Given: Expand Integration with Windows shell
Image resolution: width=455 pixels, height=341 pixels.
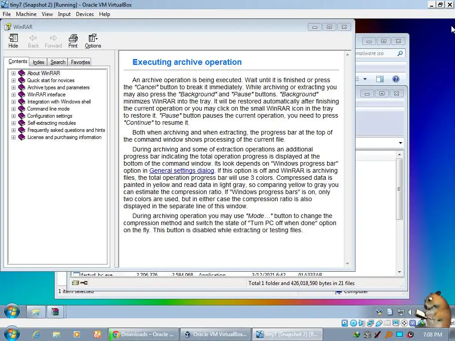Looking at the screenshot, I should pos(13,102).
